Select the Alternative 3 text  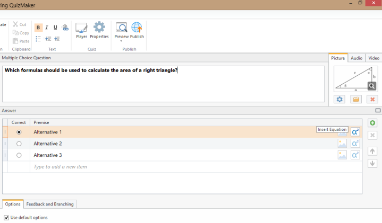[48, 155]
